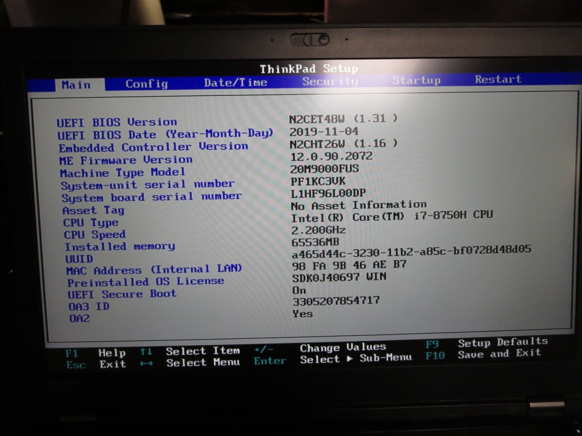
Task: Click the BIOS date value 2019-11-04
Action: (323, 131)
